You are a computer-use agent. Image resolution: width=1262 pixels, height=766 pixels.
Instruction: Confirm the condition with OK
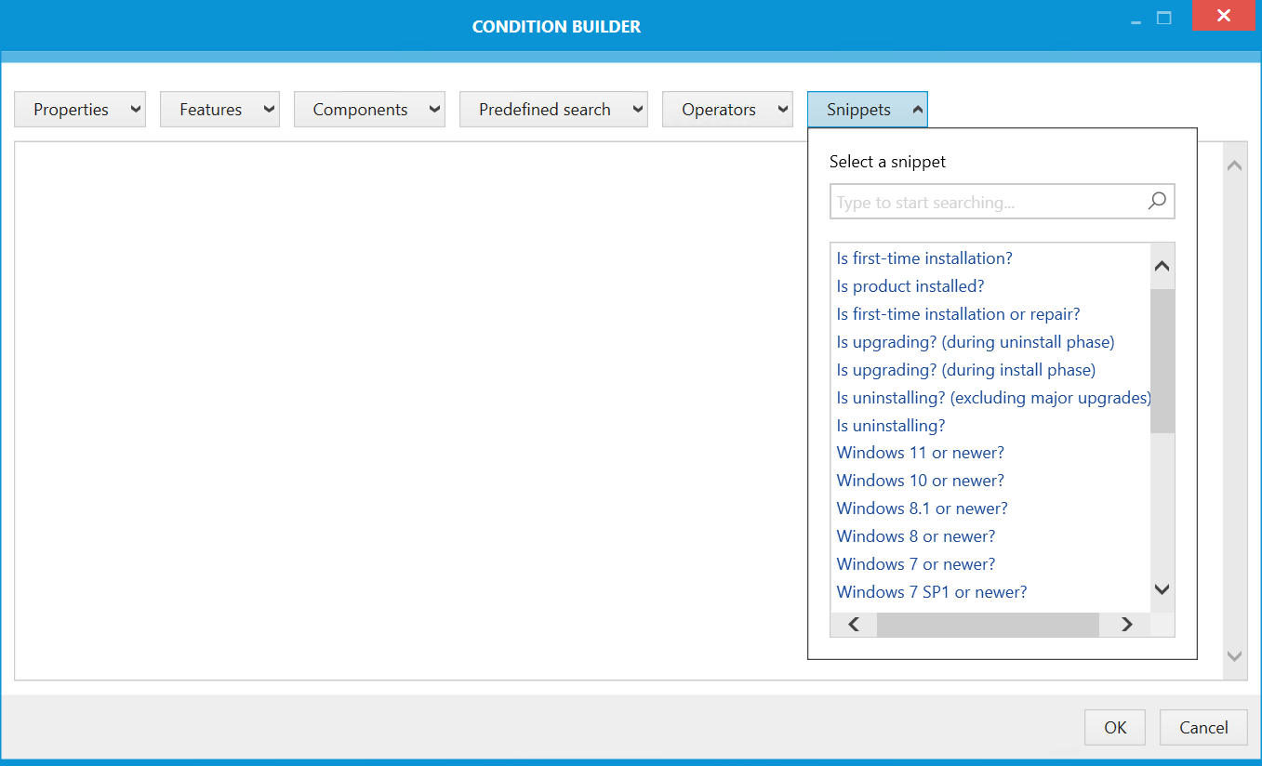click(x=1114, y=727)
